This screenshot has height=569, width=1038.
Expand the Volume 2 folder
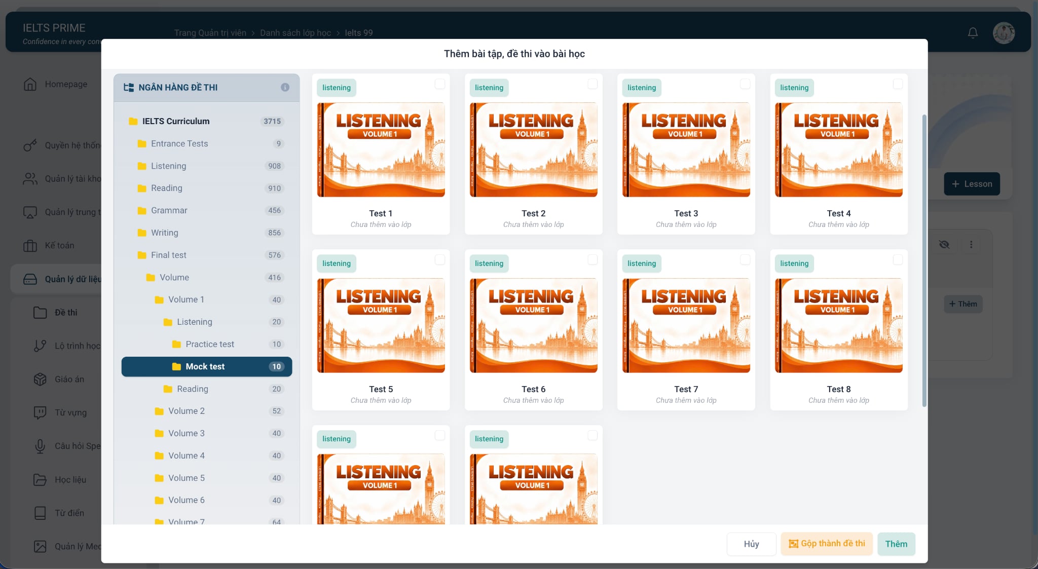207,411
